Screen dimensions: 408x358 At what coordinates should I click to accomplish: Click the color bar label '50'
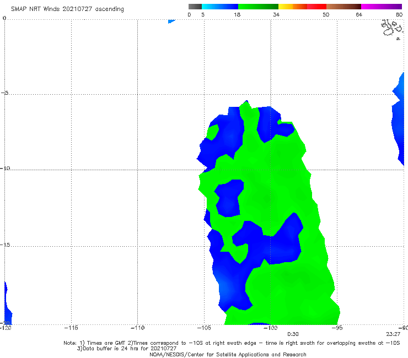[326, 14]
